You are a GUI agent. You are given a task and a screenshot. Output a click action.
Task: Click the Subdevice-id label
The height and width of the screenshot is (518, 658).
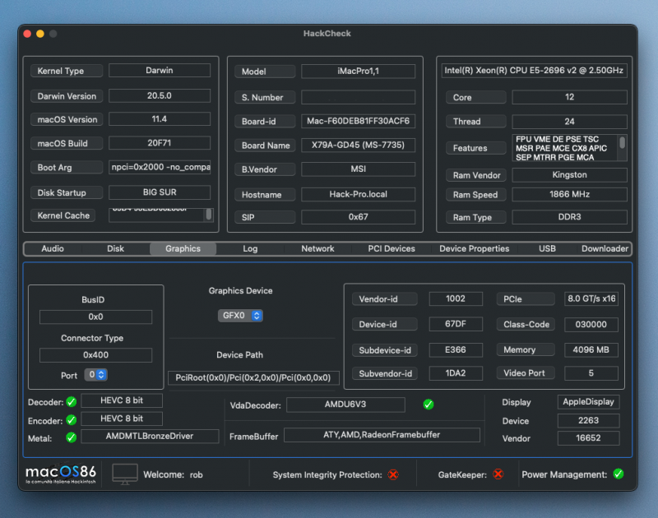coord(384,350)
